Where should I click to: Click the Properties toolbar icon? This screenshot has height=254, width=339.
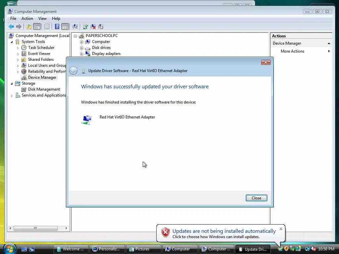[x=47, y=26]
